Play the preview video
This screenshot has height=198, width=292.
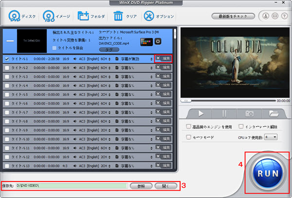point(201,113)
